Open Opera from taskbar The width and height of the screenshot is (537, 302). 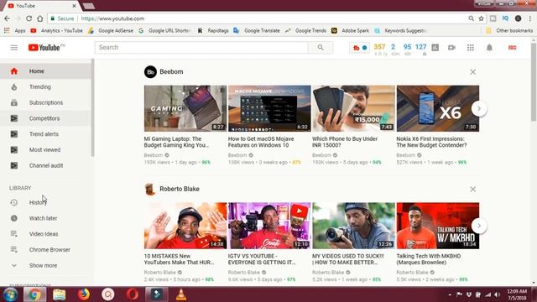coord(133,294)
